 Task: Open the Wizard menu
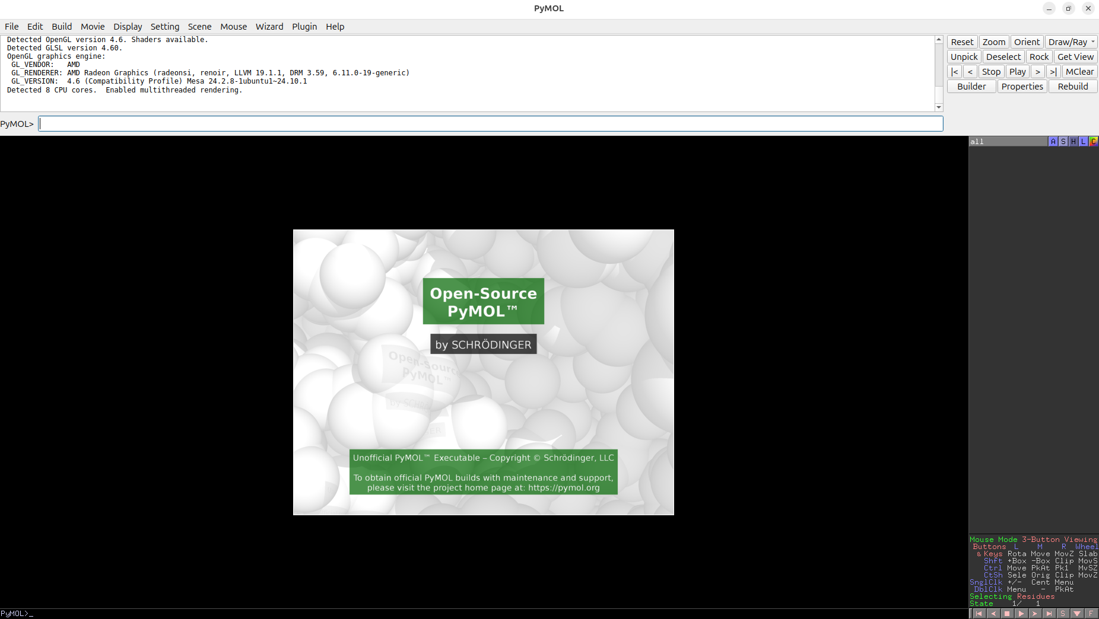(x=269, y=27)
